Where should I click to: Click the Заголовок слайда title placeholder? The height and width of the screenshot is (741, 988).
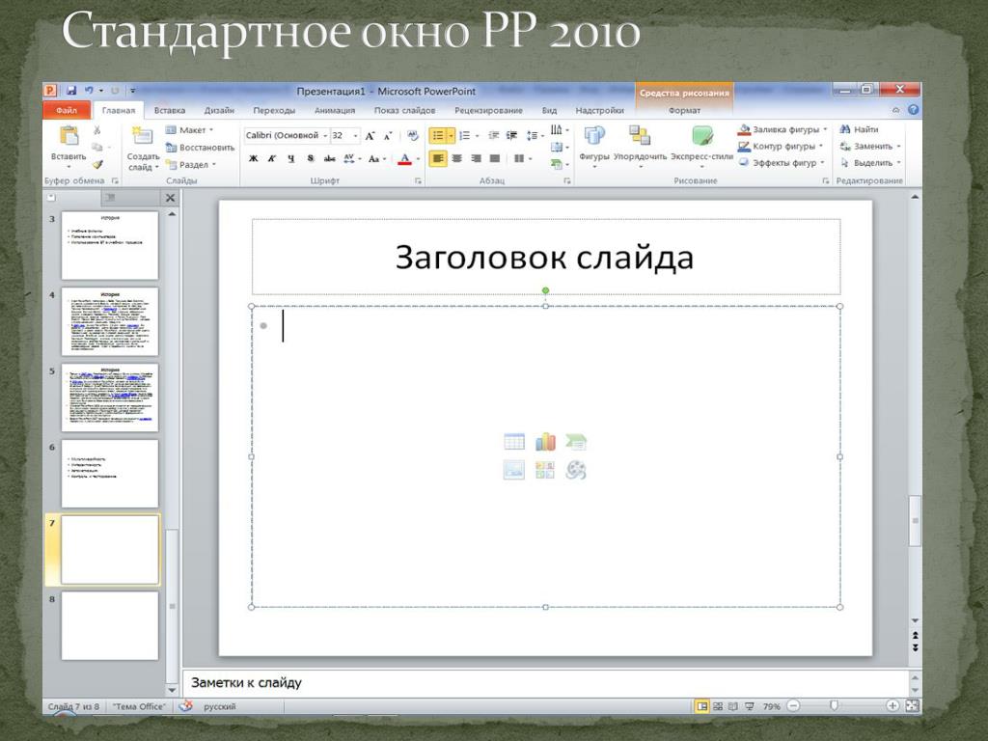point(546,257)
